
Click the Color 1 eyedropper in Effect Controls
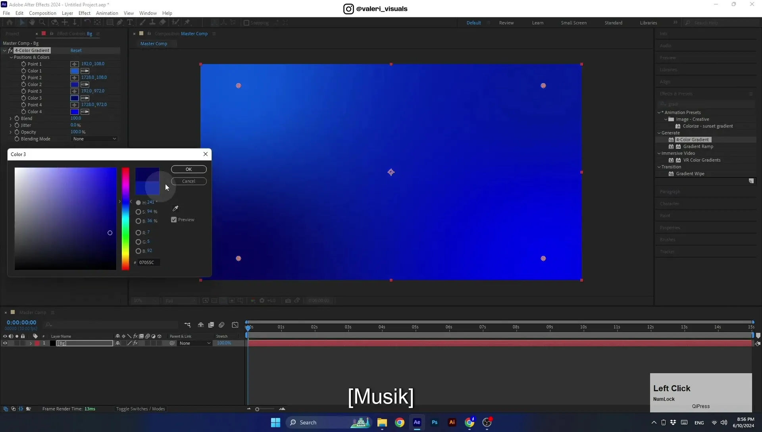click(85, 71)
